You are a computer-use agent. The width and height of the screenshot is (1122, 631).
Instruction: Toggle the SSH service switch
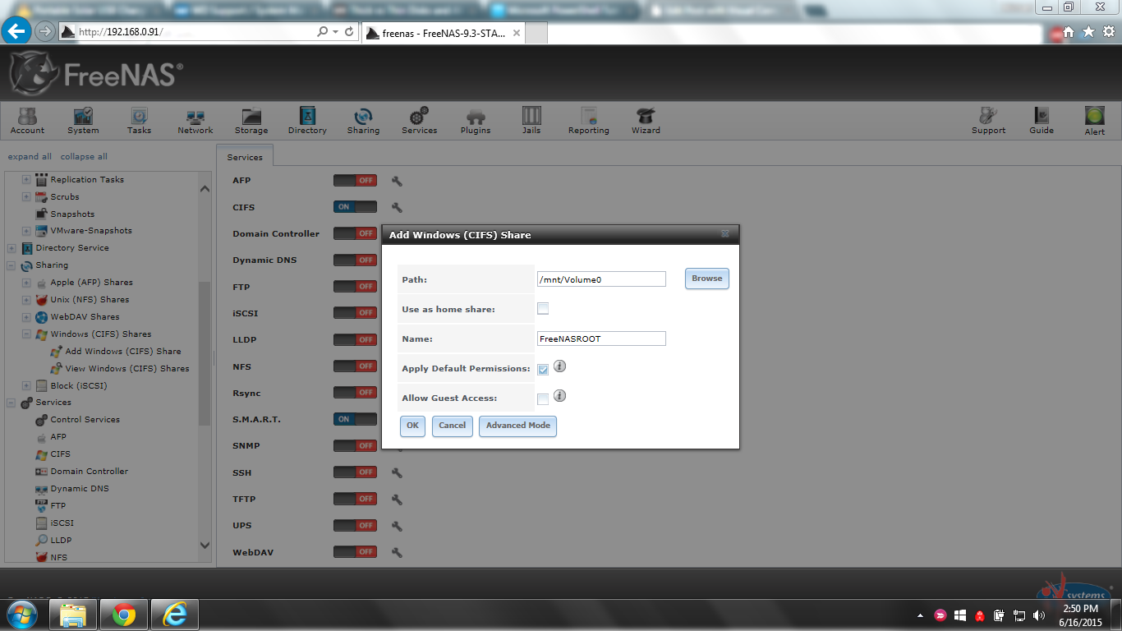pyautogui.click(x=355, y=472)
